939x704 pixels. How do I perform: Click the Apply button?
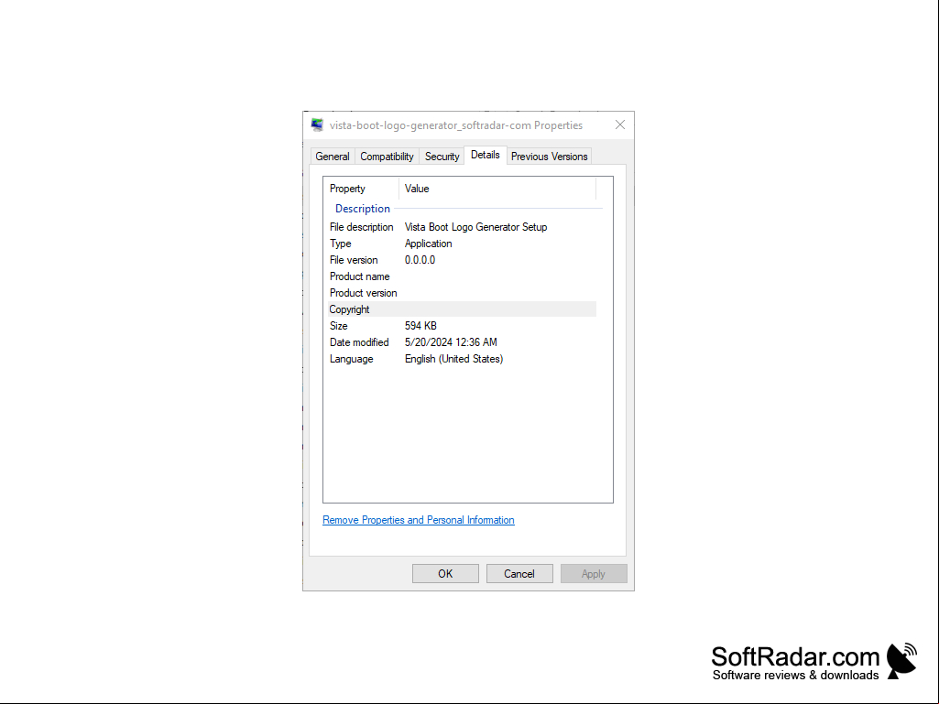[594, 573]
